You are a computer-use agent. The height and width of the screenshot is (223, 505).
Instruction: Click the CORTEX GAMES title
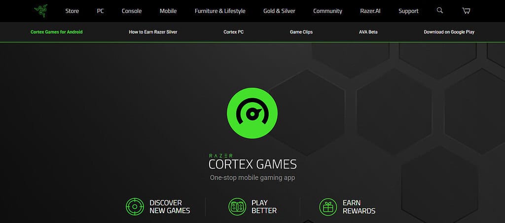click(x=252, y=164)
